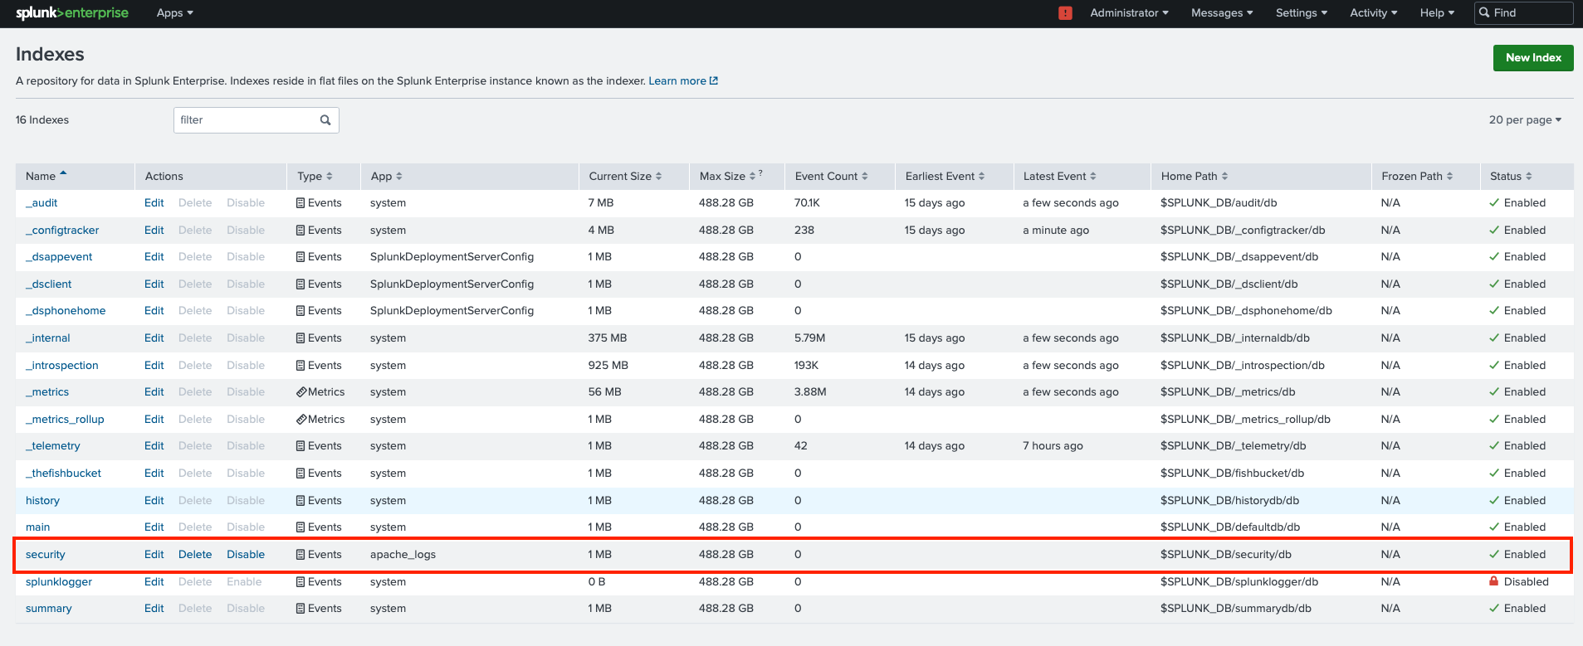1583x646 pixels.
Task: Edit the _audit index
Action: [x=154, y=203]
